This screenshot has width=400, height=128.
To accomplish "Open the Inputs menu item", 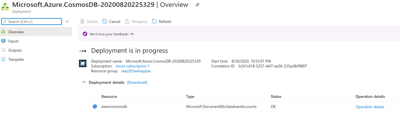I will (13, 41).
